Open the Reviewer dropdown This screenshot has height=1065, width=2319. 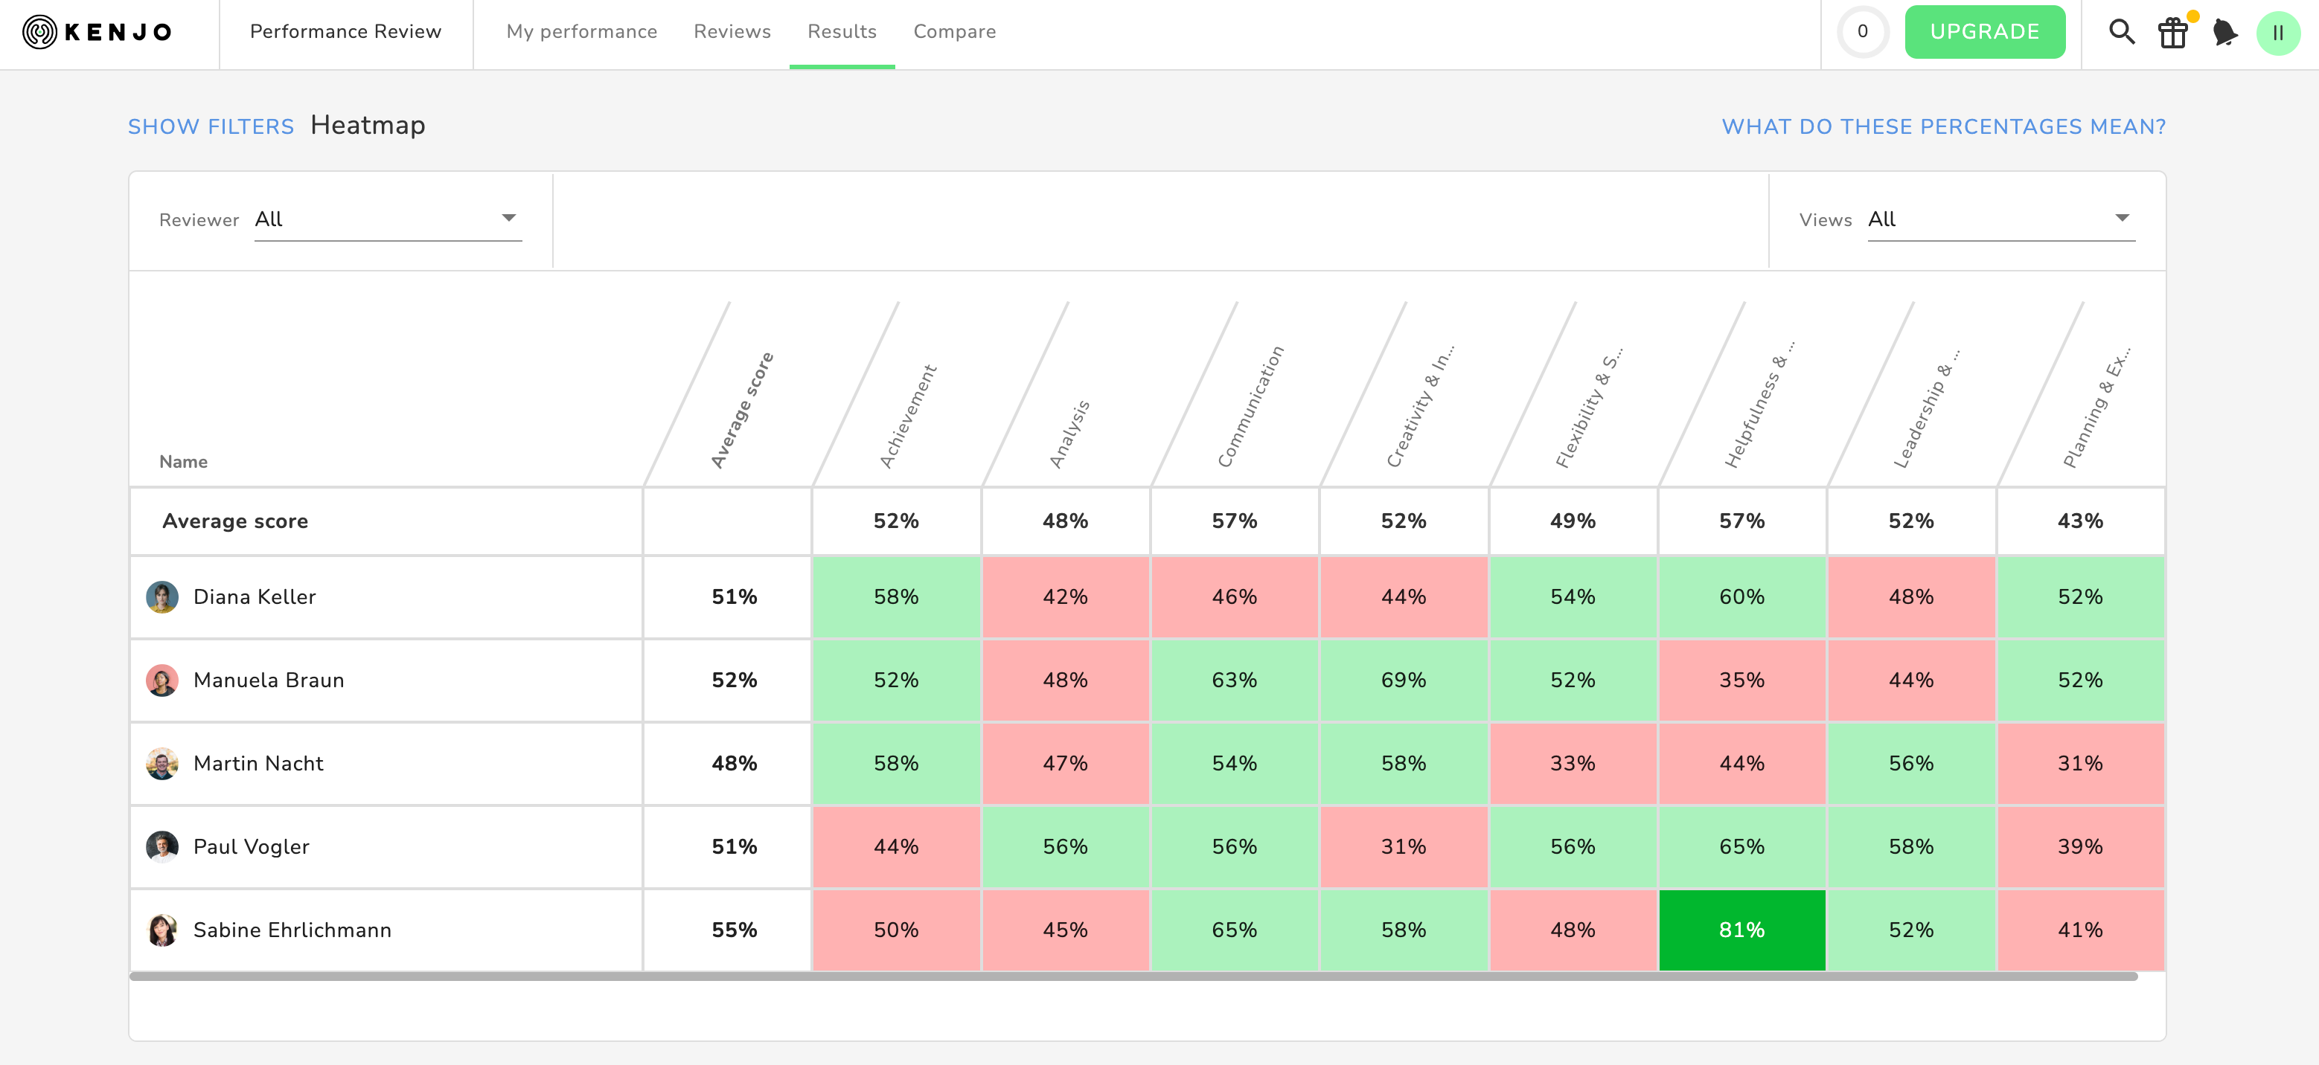click(x=387, y=219)
